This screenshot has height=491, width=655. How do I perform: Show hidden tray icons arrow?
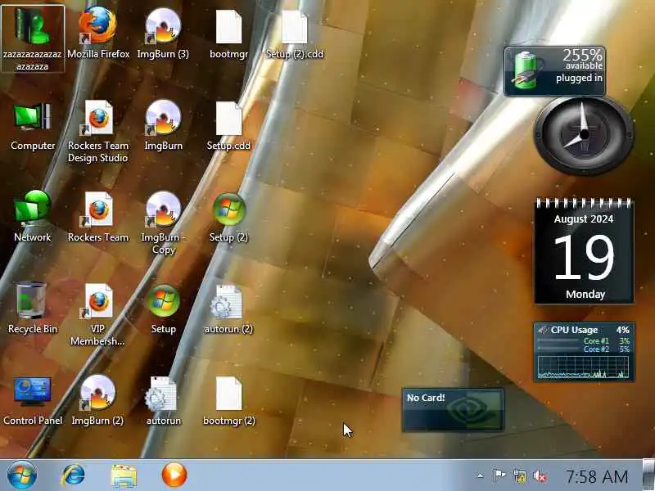coord(480,476)
